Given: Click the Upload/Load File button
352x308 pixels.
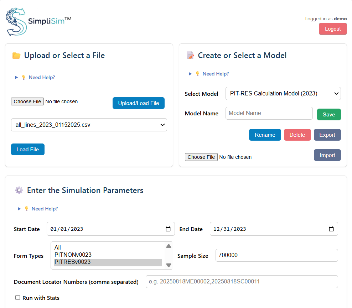Looking at the screenshot, I should point(138,103).
